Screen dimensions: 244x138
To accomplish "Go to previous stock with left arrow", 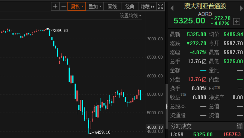I will [172, 8].
